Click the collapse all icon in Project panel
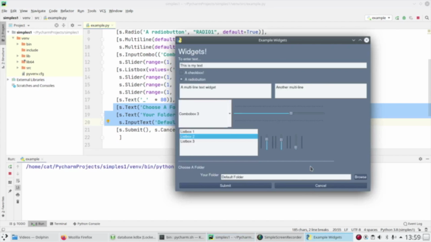The image size is (431, 242). point(63,26)
